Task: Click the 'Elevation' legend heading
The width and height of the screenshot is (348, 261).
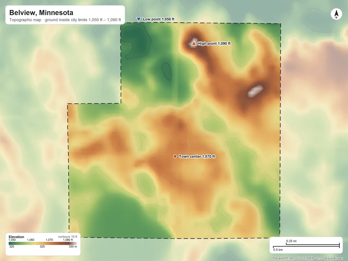Action: tap(17, 237)
